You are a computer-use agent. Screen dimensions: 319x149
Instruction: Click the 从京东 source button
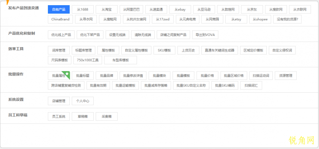pyautogui.click(x=252, y=9)
